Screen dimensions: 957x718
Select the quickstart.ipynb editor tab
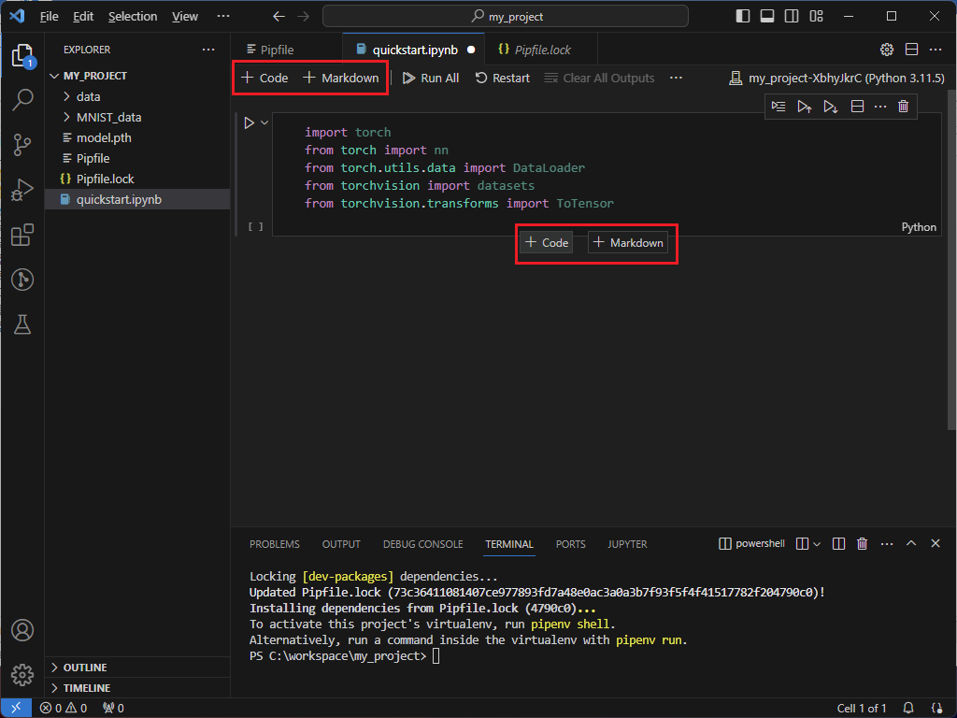coord(414,50)
